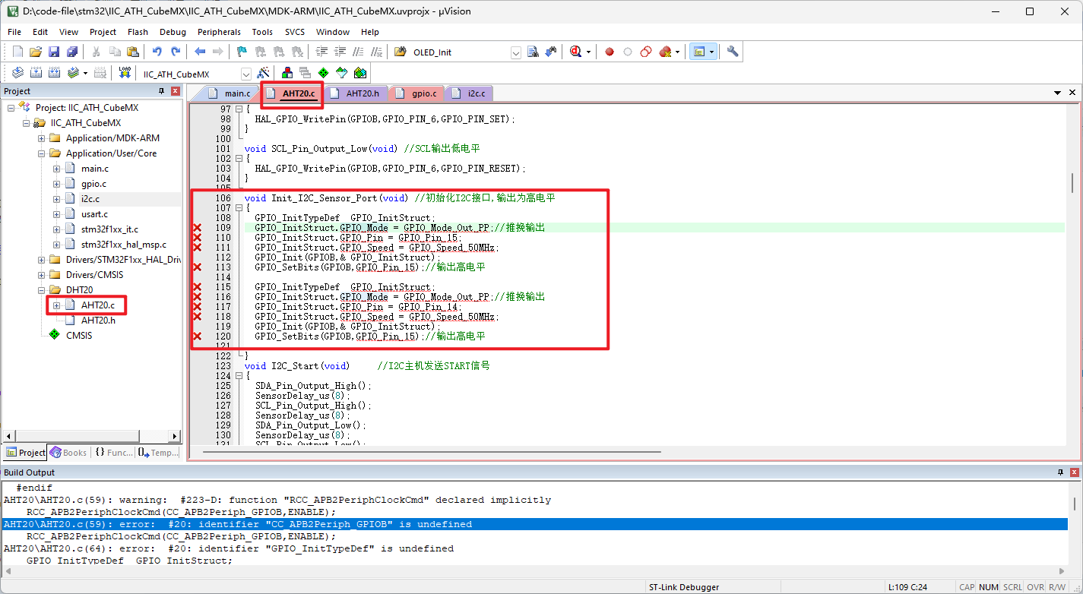This screenshot has height=594, width=1083.
Task: Click the OLED_Init find text field
Action: (460, 52)
